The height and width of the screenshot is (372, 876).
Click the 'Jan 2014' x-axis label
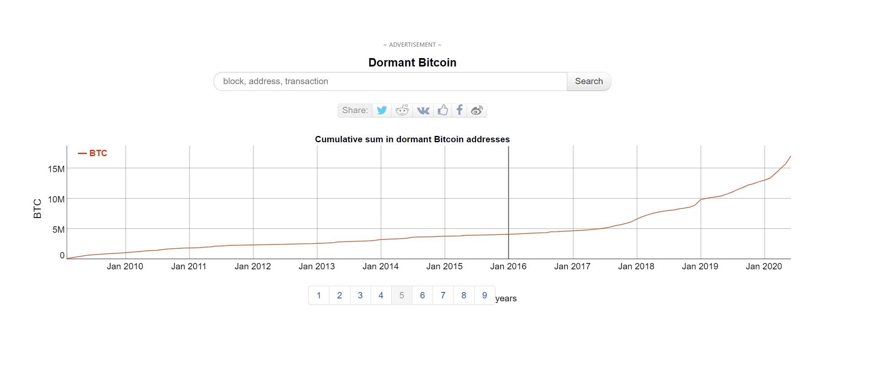[x=381, y=266]
